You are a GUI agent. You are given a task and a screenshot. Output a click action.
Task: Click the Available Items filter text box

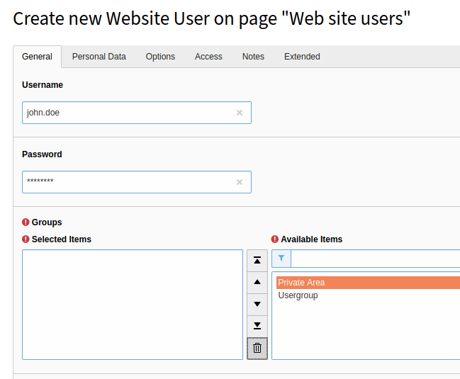point(376,259)
